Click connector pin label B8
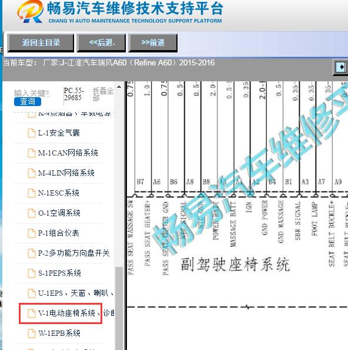Screen dimensions: 348x350 click(206, 182)
